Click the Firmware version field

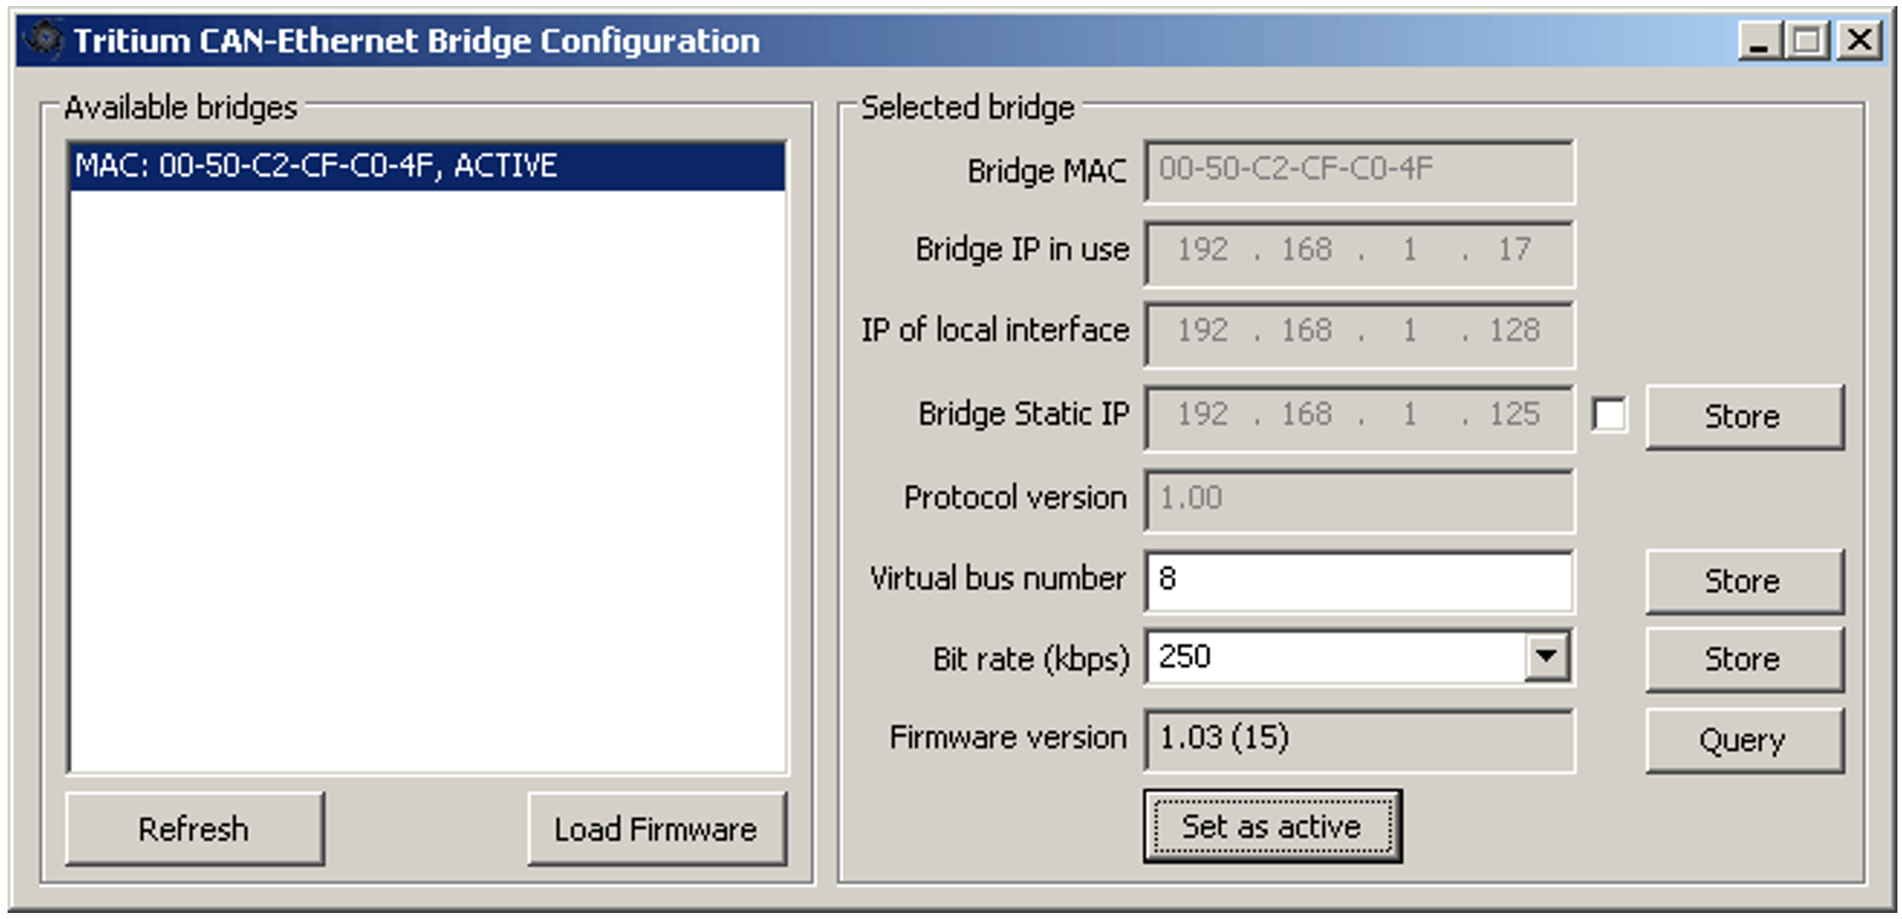coord(1359,740)
